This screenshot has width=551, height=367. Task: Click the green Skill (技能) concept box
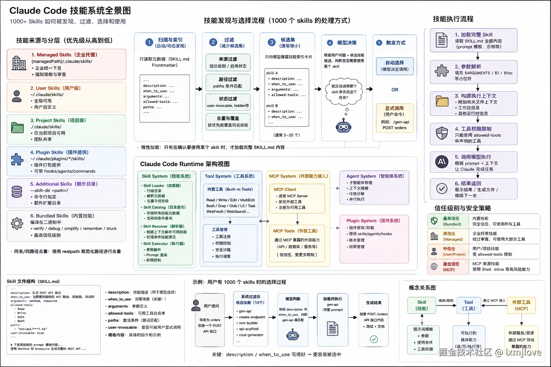pyautogui.click(x=422, y=305)
